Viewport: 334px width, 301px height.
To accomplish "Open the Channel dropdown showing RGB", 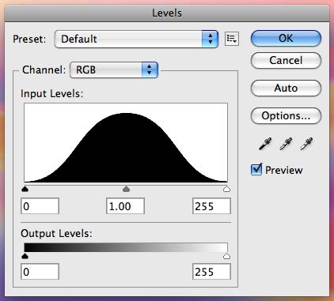I will 114,70.
